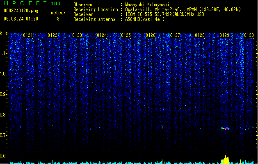Click time marker 0122
This screenshot has height=164, width=258.
click(53, 35)
